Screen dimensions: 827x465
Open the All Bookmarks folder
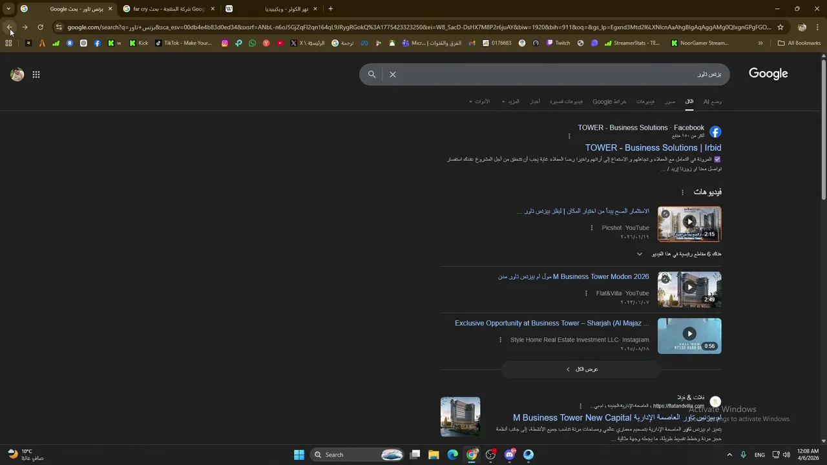point(799,43)
